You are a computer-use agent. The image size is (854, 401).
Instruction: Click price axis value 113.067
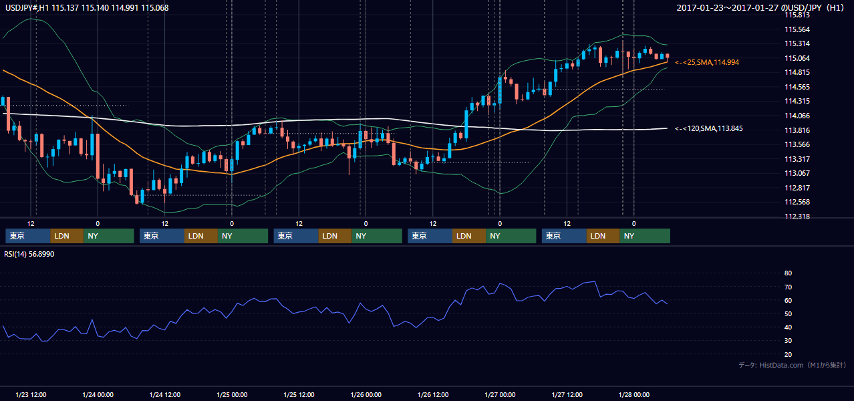point(797,173)
